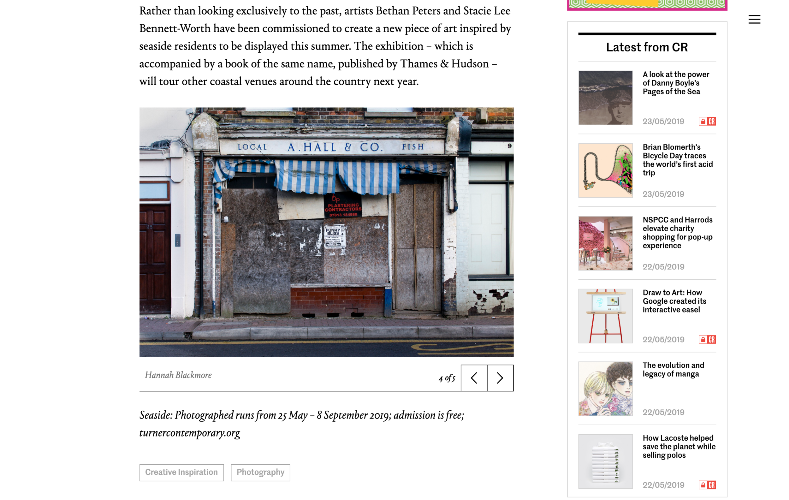
Task: Click the manga artwork thumbnail
Action: (606, 389)
